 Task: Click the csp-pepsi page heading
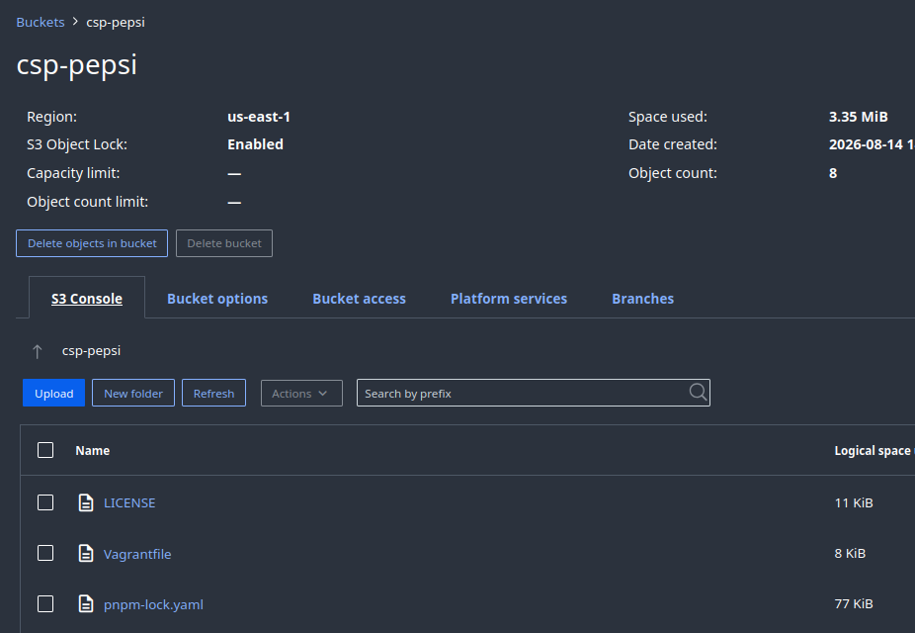coord(76,65)
